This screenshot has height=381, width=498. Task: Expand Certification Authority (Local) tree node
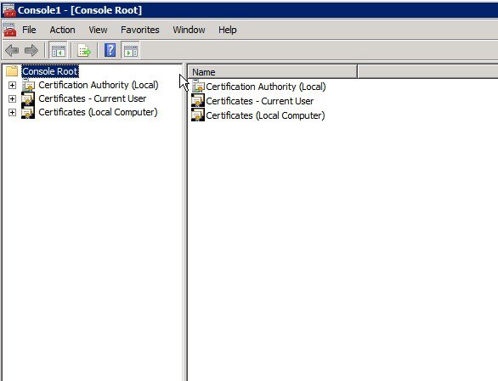coord(12,85)
